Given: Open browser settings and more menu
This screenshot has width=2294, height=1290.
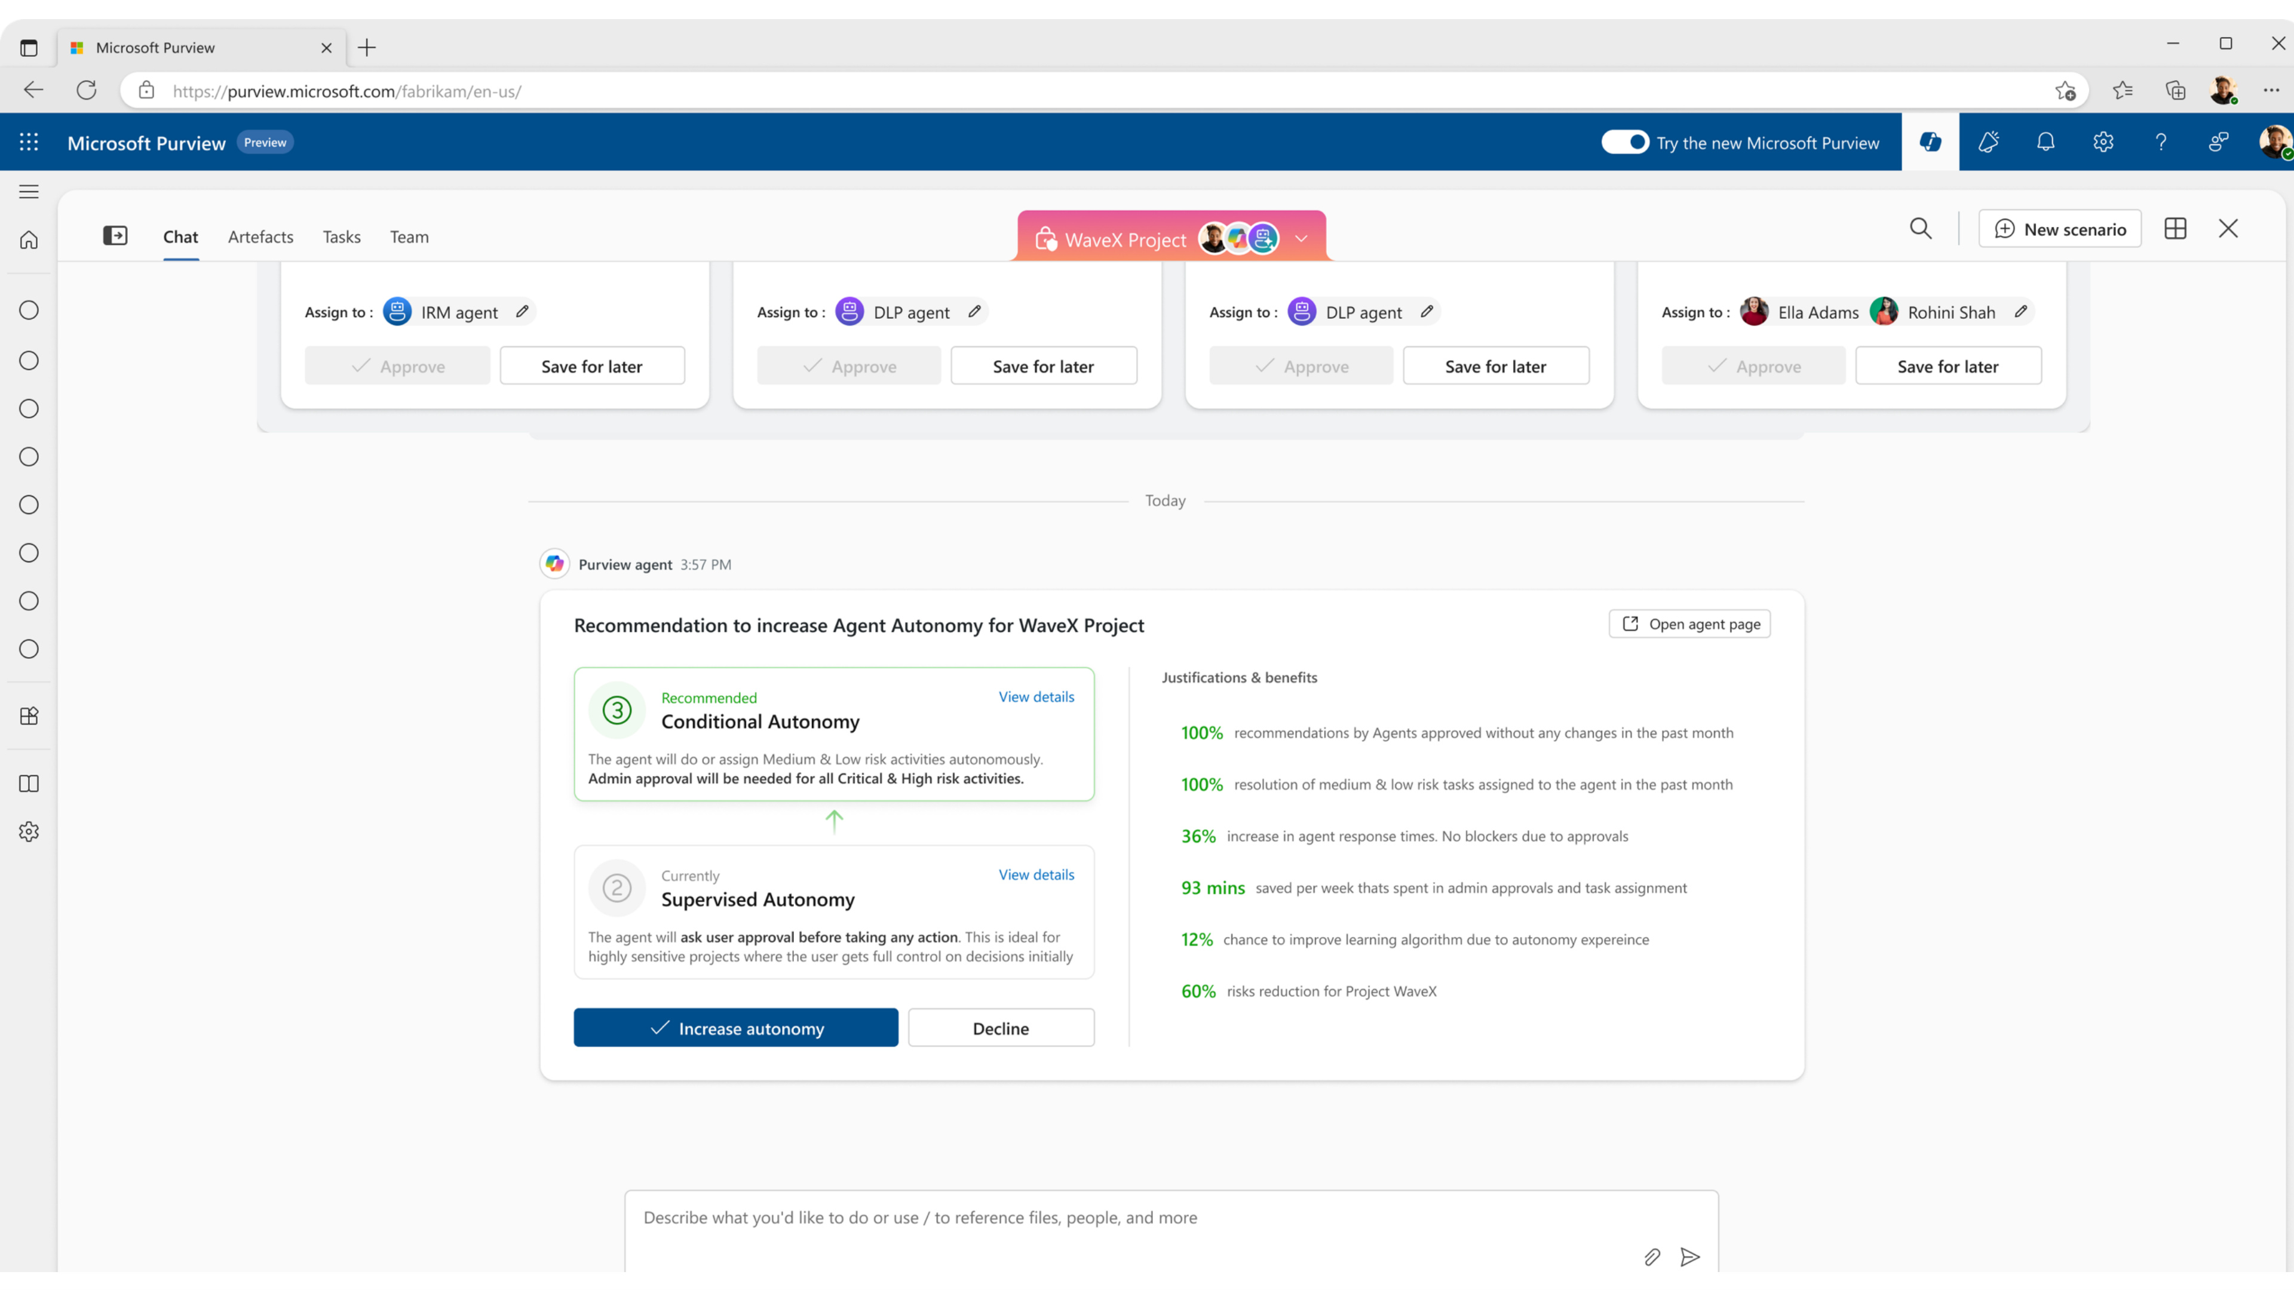Looking at the screenshot, I should (x=2272, y=90).
